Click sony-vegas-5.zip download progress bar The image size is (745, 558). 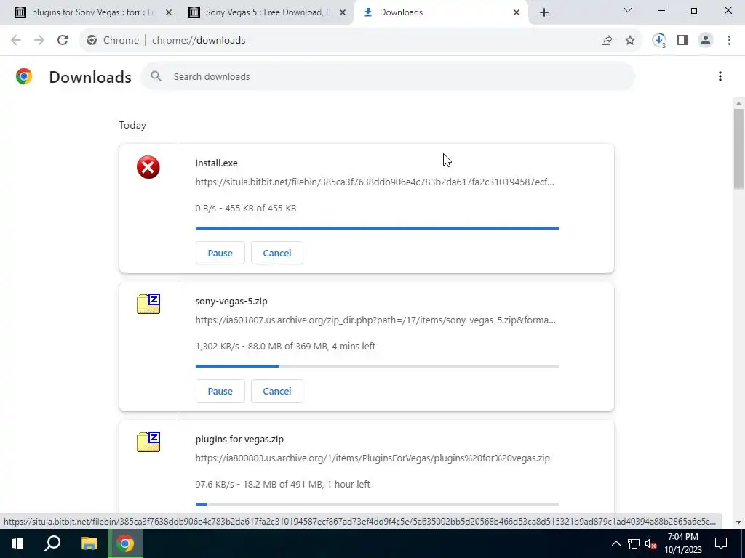coord(377,366)
